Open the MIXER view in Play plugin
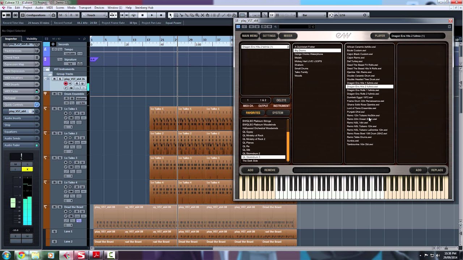This screenshot has width=463, height=260. pyautogui.click(x=288, y=36)
